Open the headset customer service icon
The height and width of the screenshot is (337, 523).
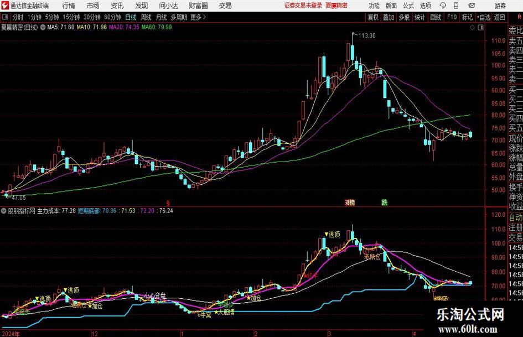click(x=443, y=6)
